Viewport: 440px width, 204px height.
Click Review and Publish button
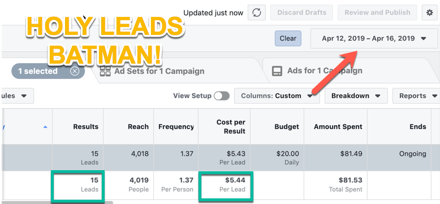[377, 12]
